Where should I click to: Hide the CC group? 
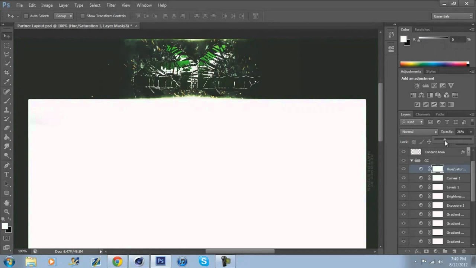click(x=403, y=160)
